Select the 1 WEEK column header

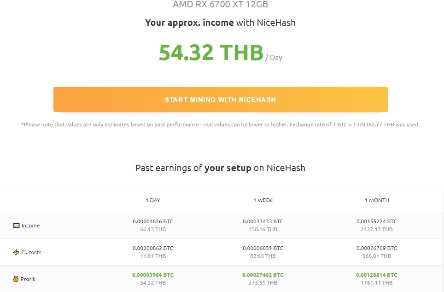(x=263, y=200)
